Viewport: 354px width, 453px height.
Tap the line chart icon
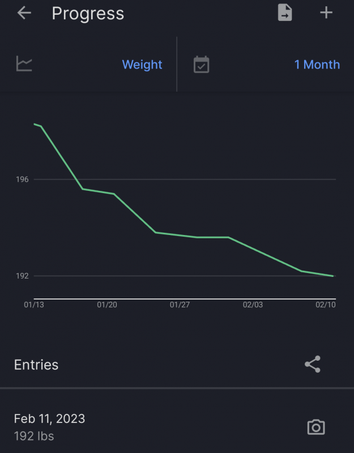tap(24, 64)
